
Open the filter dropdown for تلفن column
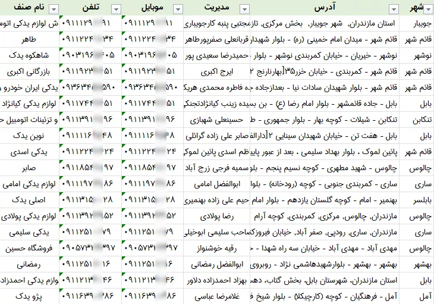click(x=116, y=10)
